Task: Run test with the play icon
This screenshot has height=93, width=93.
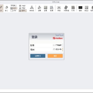Action: click(x=59, y=9)
